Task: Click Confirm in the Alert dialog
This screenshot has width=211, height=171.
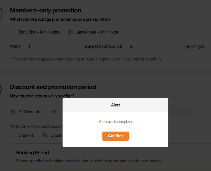Action: pyautogui.click(x=115, y=136)
